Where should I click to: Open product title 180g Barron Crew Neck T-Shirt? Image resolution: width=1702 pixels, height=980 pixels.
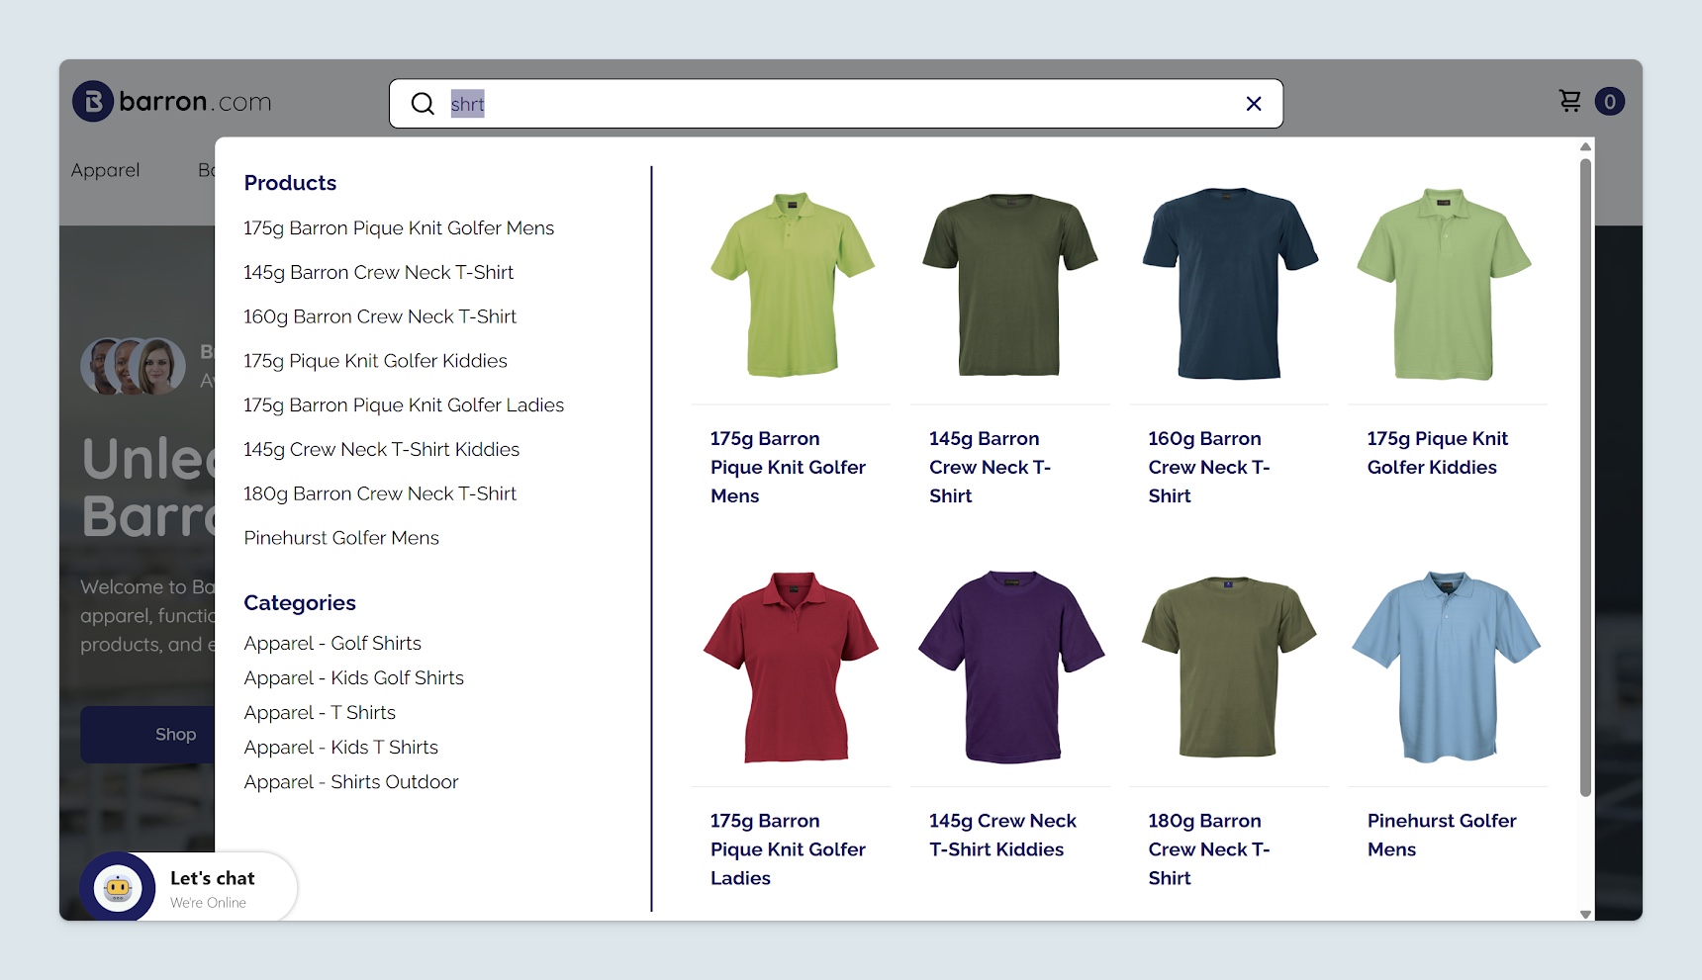tap(1209, 849)
